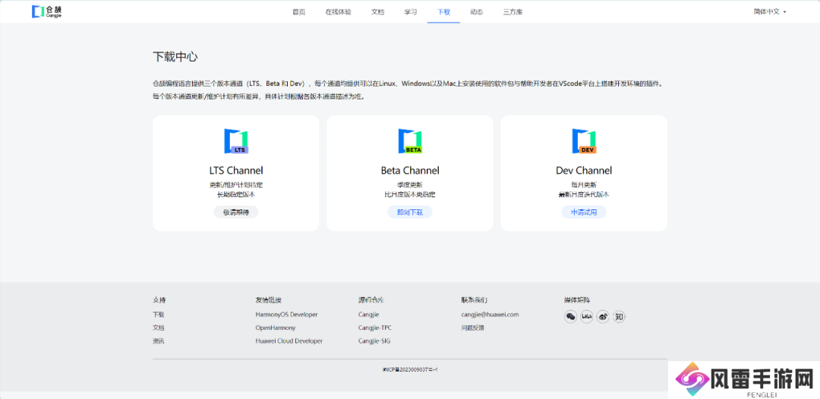Viewport: 820px width, 399px height.
Task: Open the Bilibili icon in footer
Action: 587,316
